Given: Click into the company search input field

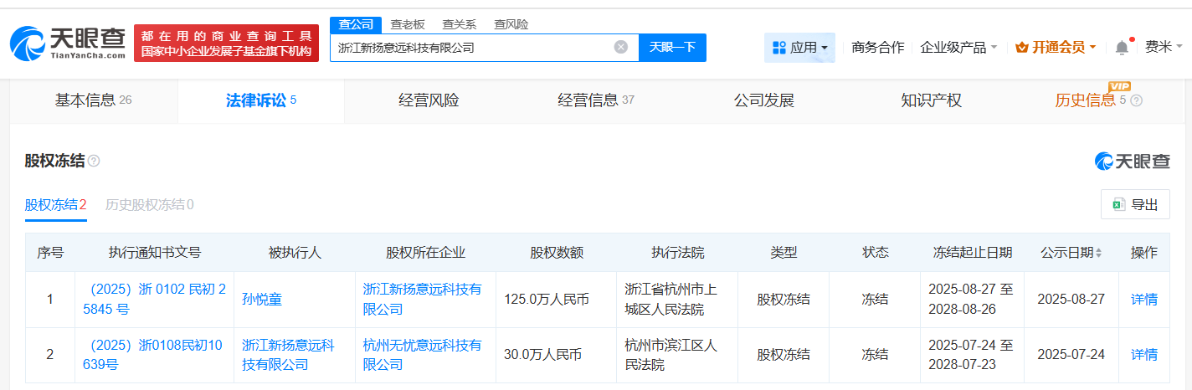Looking at the screenshot, I should 469,48.
